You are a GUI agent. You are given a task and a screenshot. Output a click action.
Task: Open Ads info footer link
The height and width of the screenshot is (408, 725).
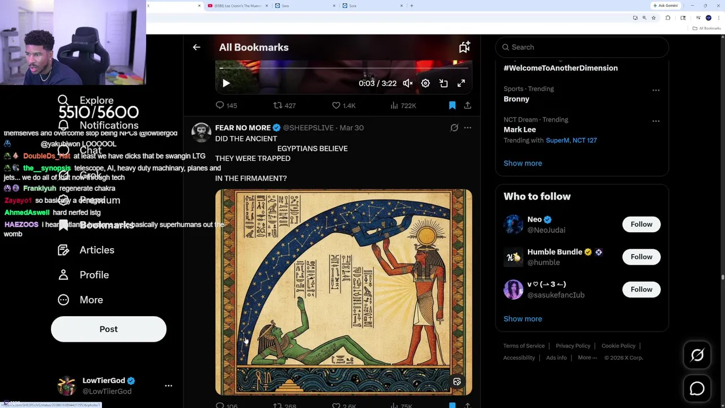[x=556, y=358]
